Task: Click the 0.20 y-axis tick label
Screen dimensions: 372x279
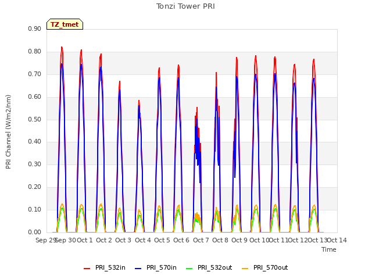Action: [x=35, y=187]
